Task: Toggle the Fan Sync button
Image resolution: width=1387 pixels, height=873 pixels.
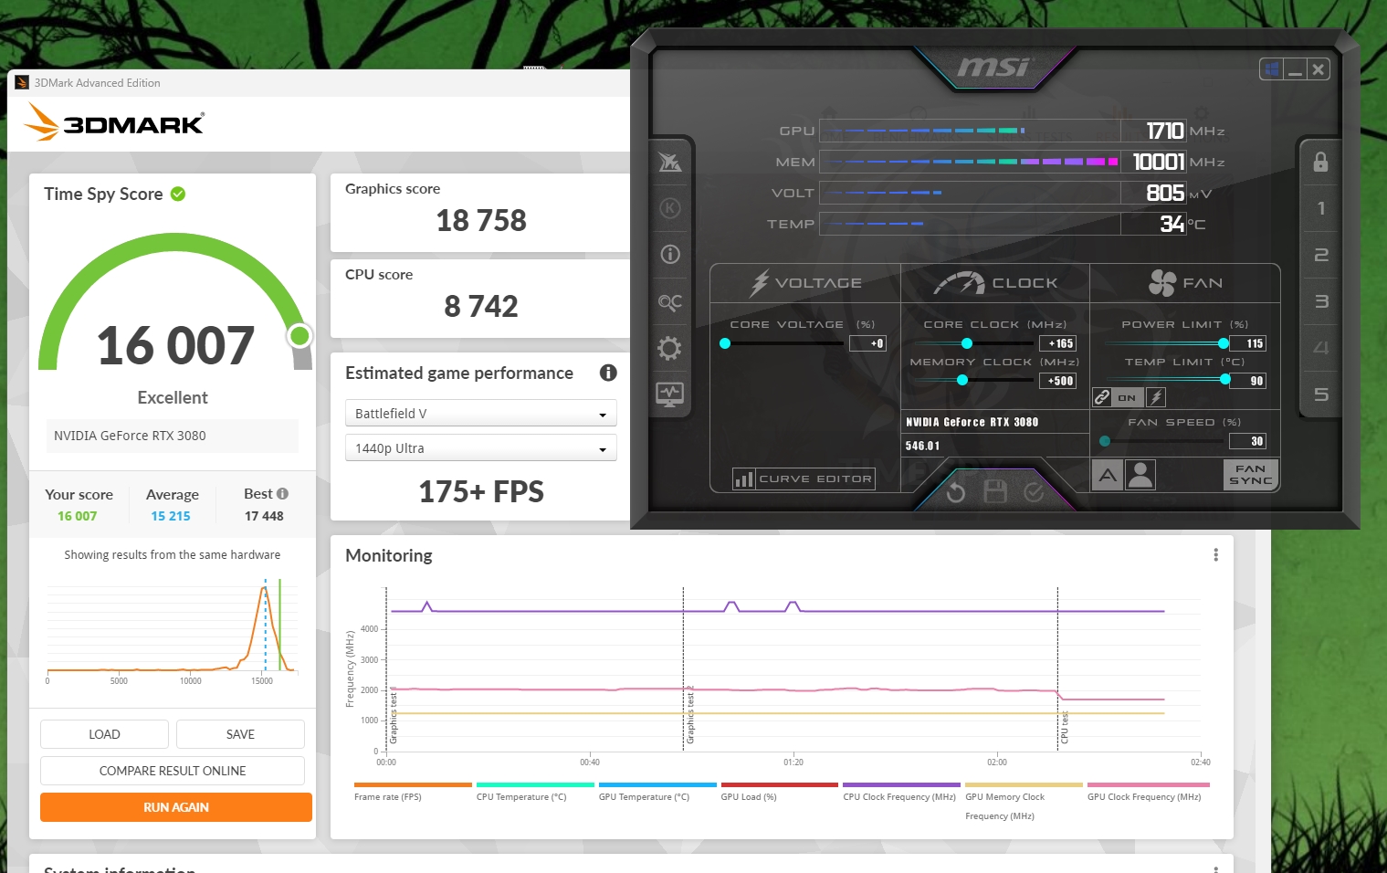Action: pyautogui.click(x=1250, y=475)
